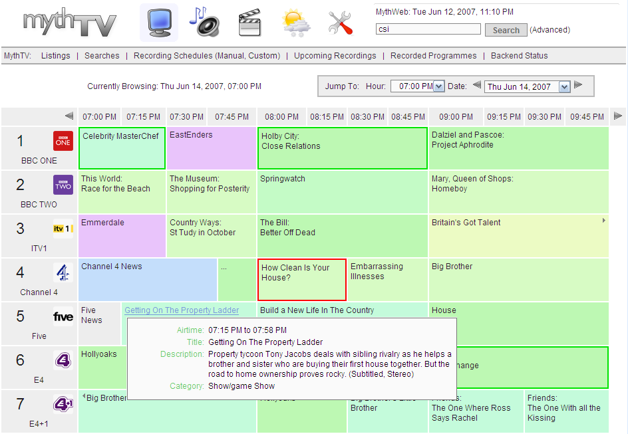Viewport: 628px width, 434px height.
Task: Open the Weather section sun-cloud icon
Action: click(296, 23)
